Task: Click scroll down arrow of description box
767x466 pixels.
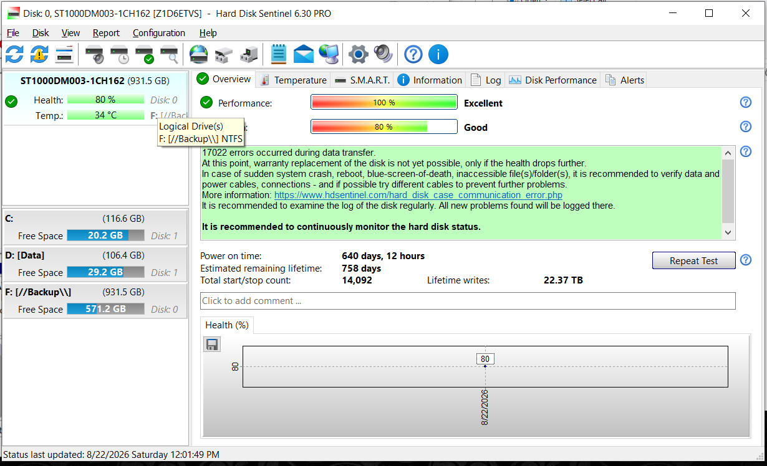Action: click(728, 232)
